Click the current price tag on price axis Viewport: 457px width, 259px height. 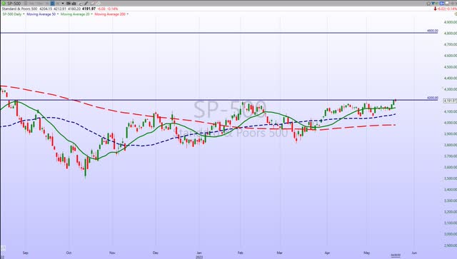coord(450,101)
